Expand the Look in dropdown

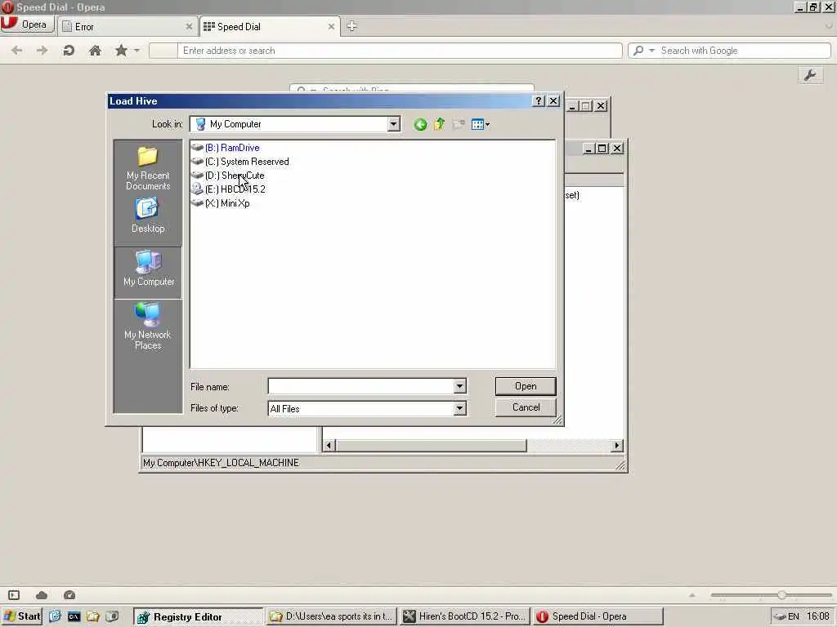coord(393,124)
